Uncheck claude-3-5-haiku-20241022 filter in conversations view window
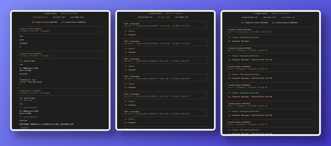The height and width of the screenshot is (146, 331). tap(44, 22)
